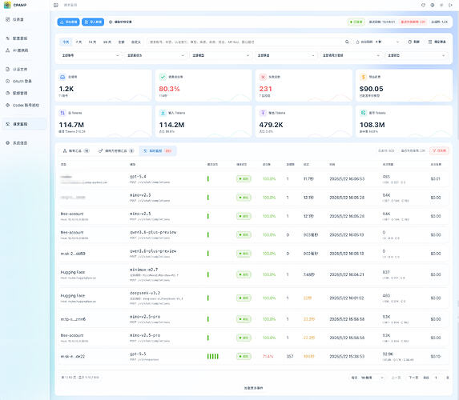Click the Hugging Face minimax-m2.7 row name

click(x=73, y=272)
